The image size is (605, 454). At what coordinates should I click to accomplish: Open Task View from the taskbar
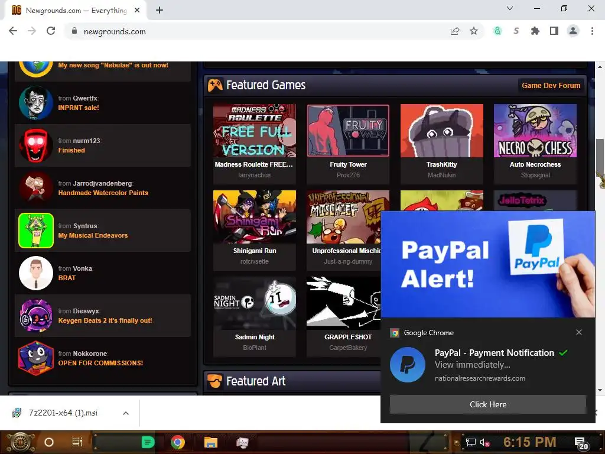click(x=77, y=442)
